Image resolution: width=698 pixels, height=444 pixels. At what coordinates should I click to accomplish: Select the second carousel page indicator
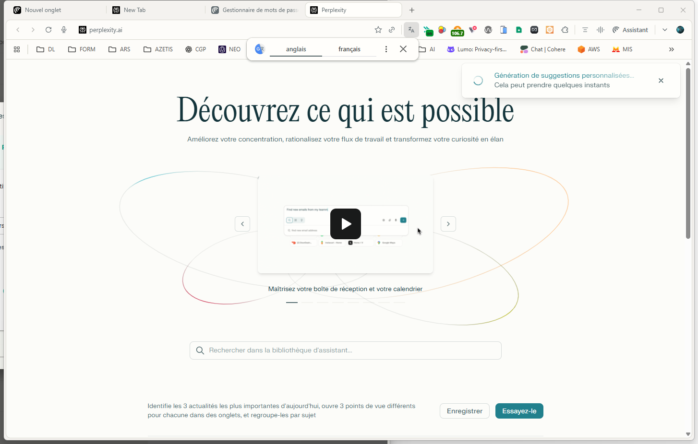pyautogui.click(x=307, y=303)
